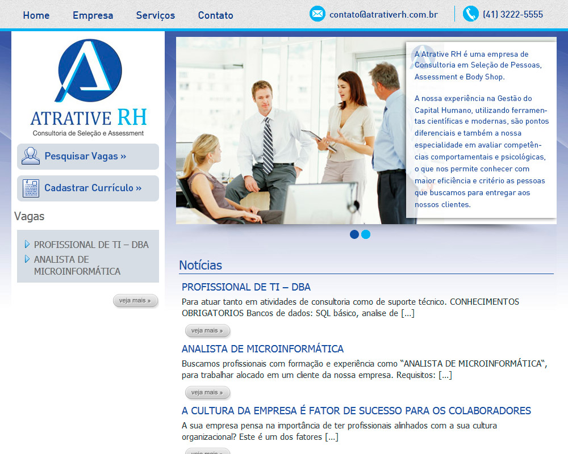Click the arrow before sidebar ANALISTA DE MICROINFORMÁTICA

[x=27, y=259]
